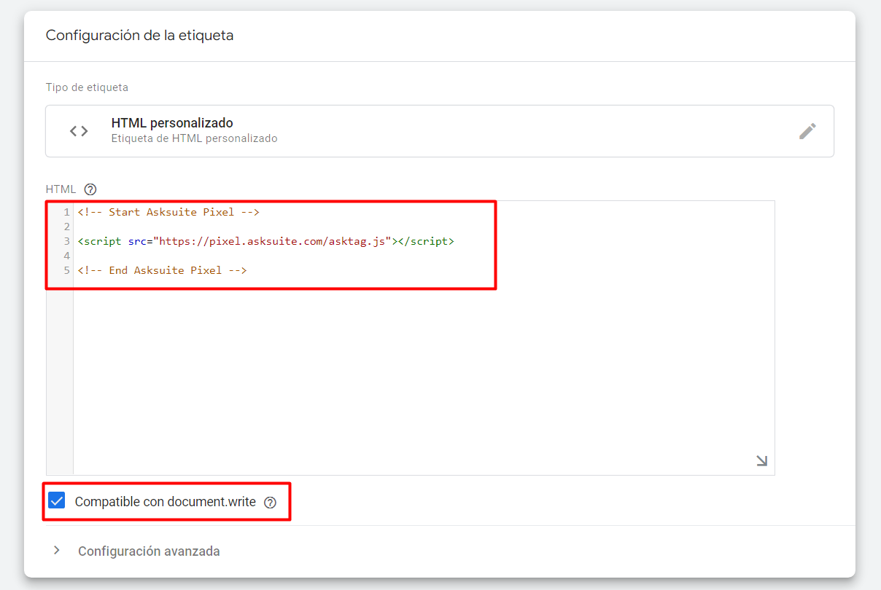The image size is (881, 590).
Task: Click line number 1 in editor gutter
Action: [66, 212]
